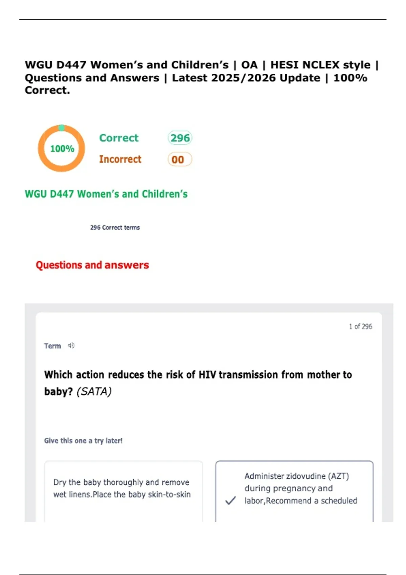Click the '296 Correct terms' text
This screenshot has width=406, height=575.
[115, 227]
